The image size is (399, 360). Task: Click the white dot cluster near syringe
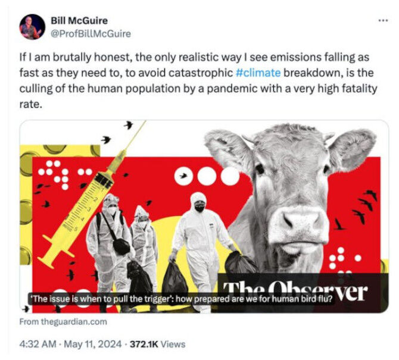coord(64,174)
